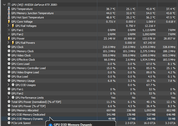Select the GPU Video Clock label
The width and height of the screenshot is (178, 126).
click(x=21, y=55)
